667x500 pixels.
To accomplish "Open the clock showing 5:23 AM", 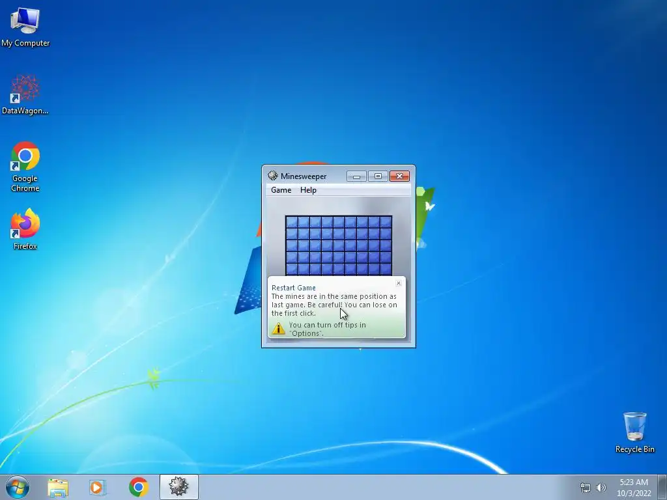I will tap(634, 488).
